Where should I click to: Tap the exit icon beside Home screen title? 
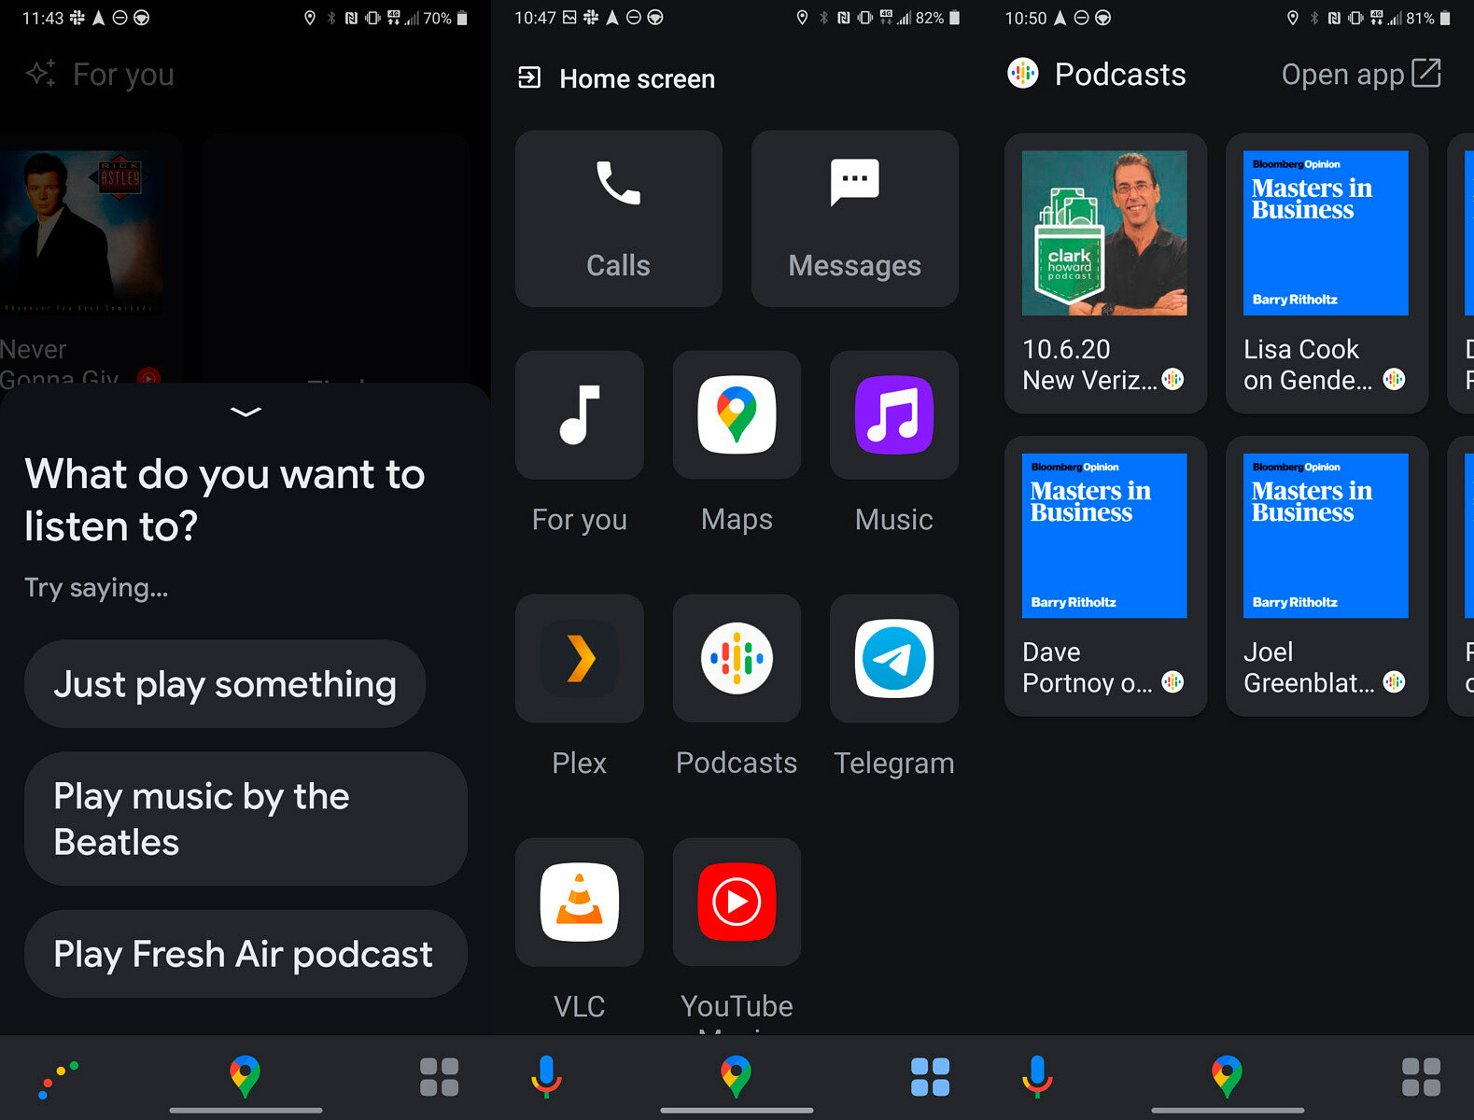(529, 77)
